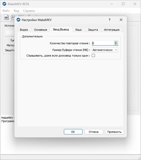Switch to the Основные tab
141x160 pixels.
tap(41, 30)
